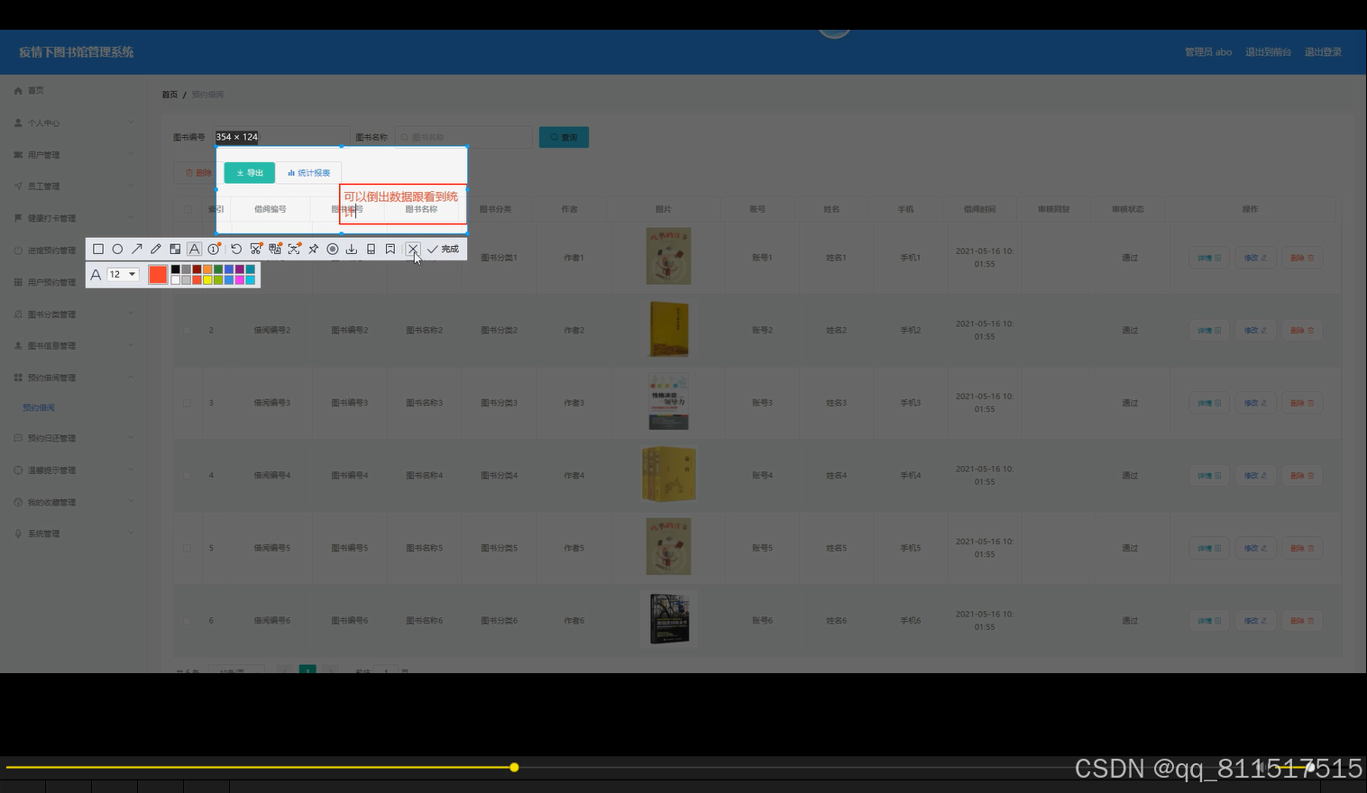Click the text recognition scan icon

tap(294, 249)
